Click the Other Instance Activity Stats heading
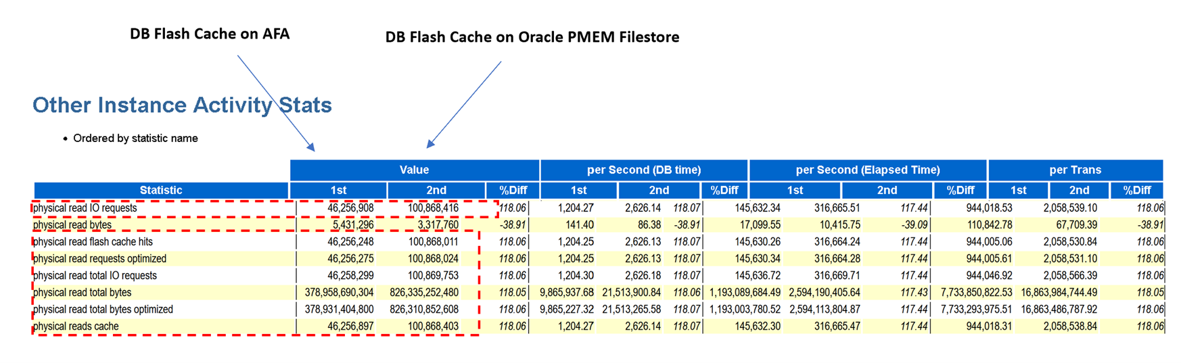1181x363 pixels. point(182,105)
